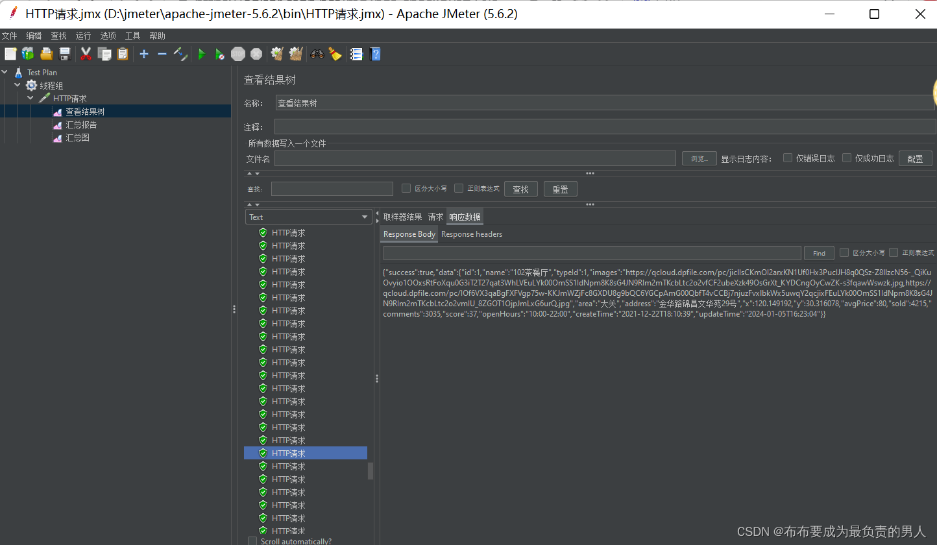Click the Cut scissors icon

point(86,54)
